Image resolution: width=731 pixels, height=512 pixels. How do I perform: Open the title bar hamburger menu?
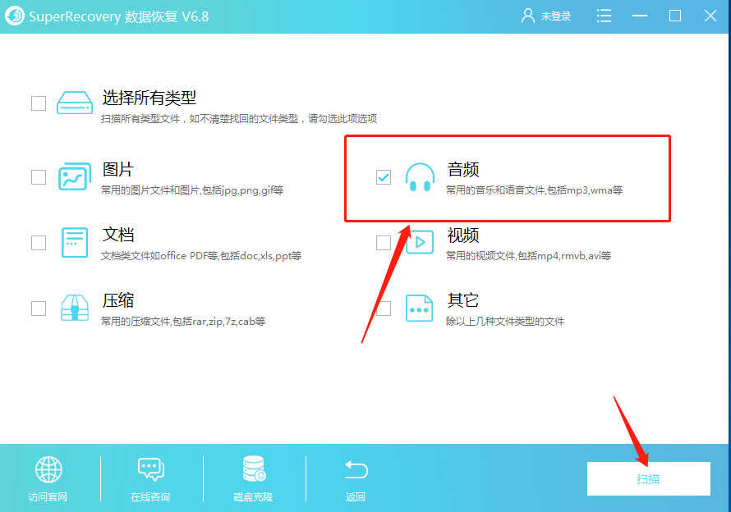tap(605, 16)
